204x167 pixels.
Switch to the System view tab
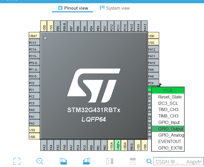[x=114, y=8]
